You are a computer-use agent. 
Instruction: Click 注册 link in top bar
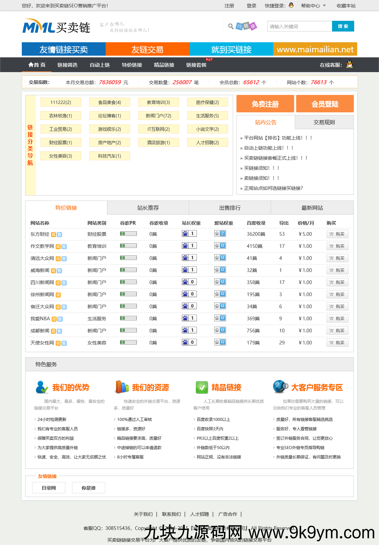click(x=229, y=6)
